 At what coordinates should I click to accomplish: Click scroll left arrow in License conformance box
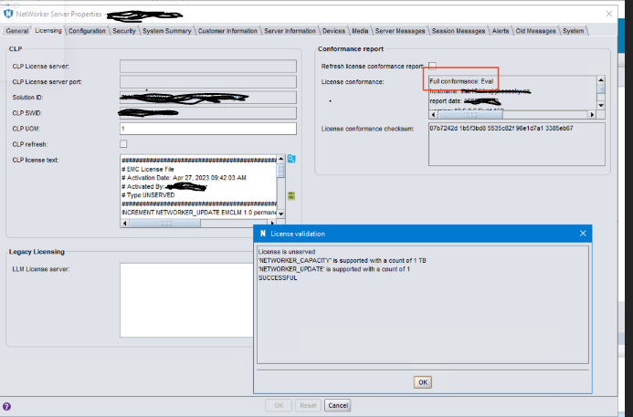pyautogui.click(x=434, y=115)
